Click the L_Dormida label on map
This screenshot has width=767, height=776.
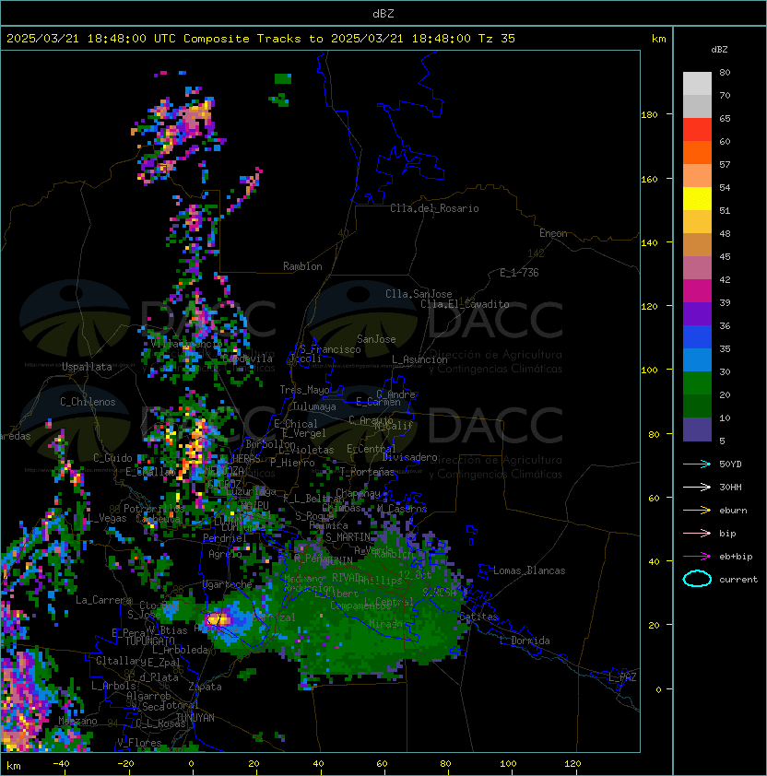tap(525, 641)
